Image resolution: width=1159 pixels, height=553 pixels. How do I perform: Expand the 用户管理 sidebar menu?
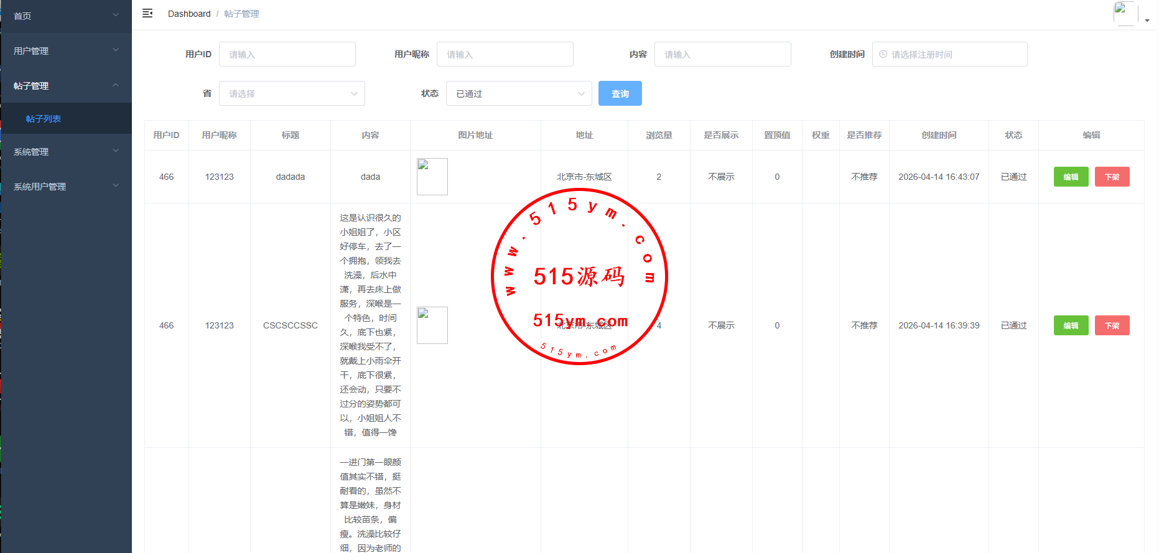(65, 51)
